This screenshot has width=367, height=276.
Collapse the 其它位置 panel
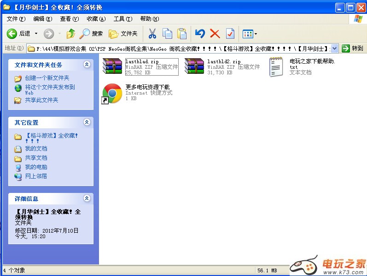pos(87,122)
